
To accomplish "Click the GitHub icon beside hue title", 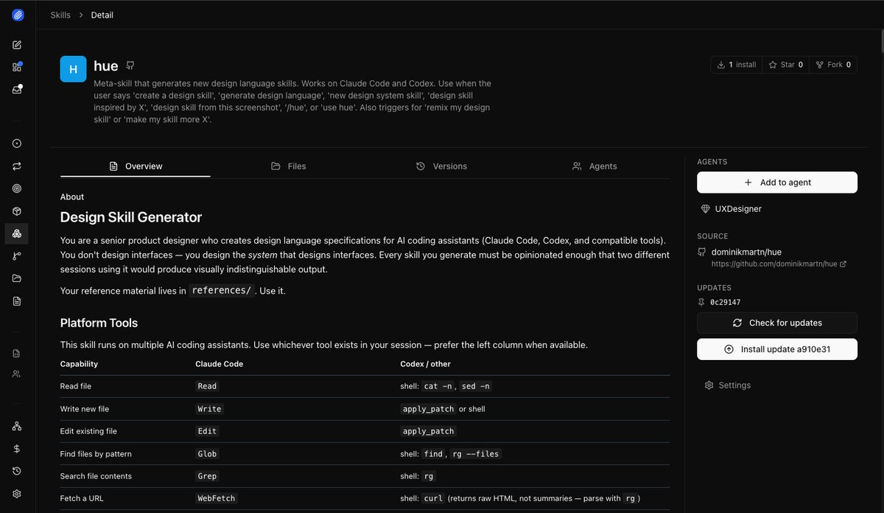I will (x=130, y=66).
